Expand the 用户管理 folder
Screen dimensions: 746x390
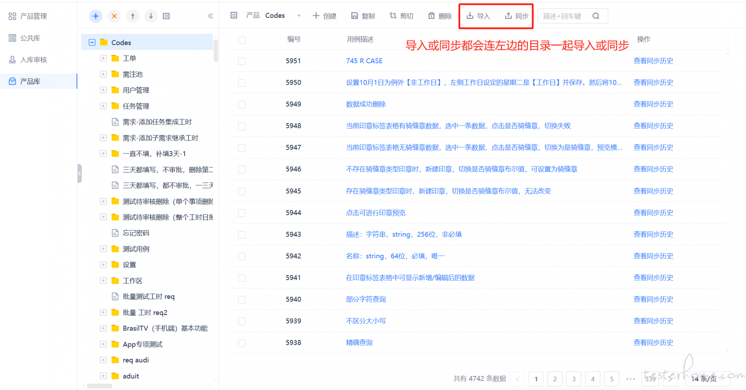(x=103, y=90)
